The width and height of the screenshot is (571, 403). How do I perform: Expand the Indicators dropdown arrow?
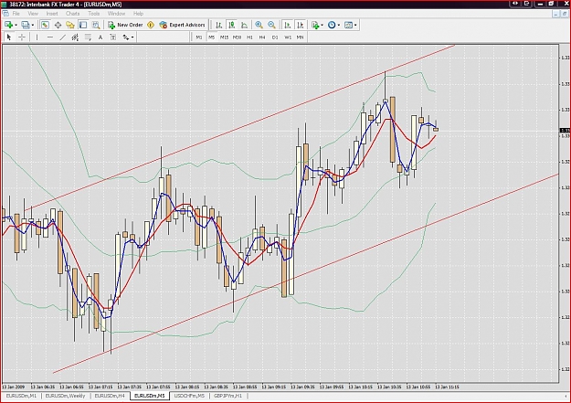[322, 25]
